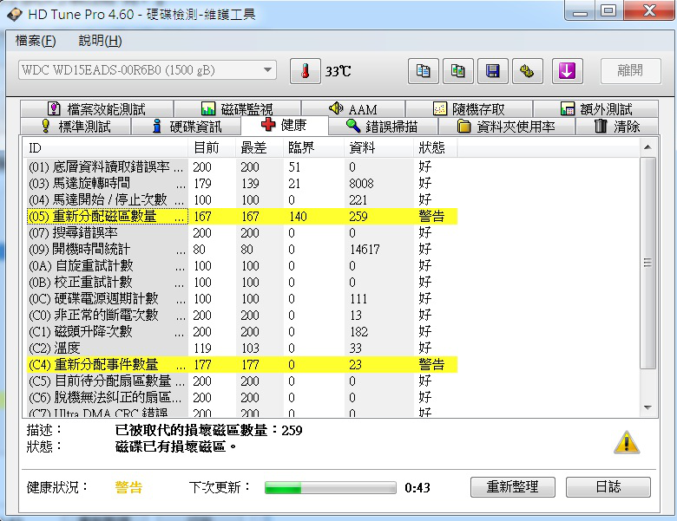Switch to the 標準測試 tab
The width and height of the screenshot is (677, 521).
point(76,127)
